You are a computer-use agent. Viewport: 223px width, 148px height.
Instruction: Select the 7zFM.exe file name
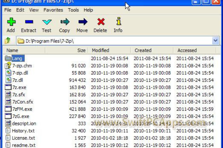coord(22,109)
